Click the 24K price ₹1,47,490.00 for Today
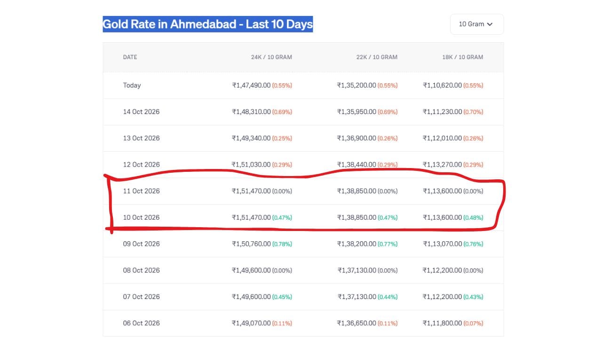The height and width of the screenshot is (338, 602). pyautogui.click(x=251, y=85)
